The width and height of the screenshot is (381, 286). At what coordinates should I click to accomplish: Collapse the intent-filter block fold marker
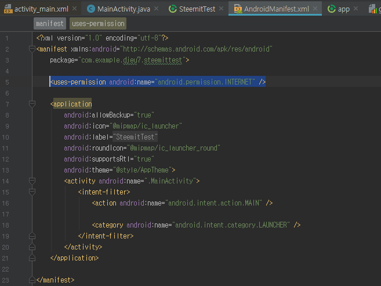pos(32,192)
